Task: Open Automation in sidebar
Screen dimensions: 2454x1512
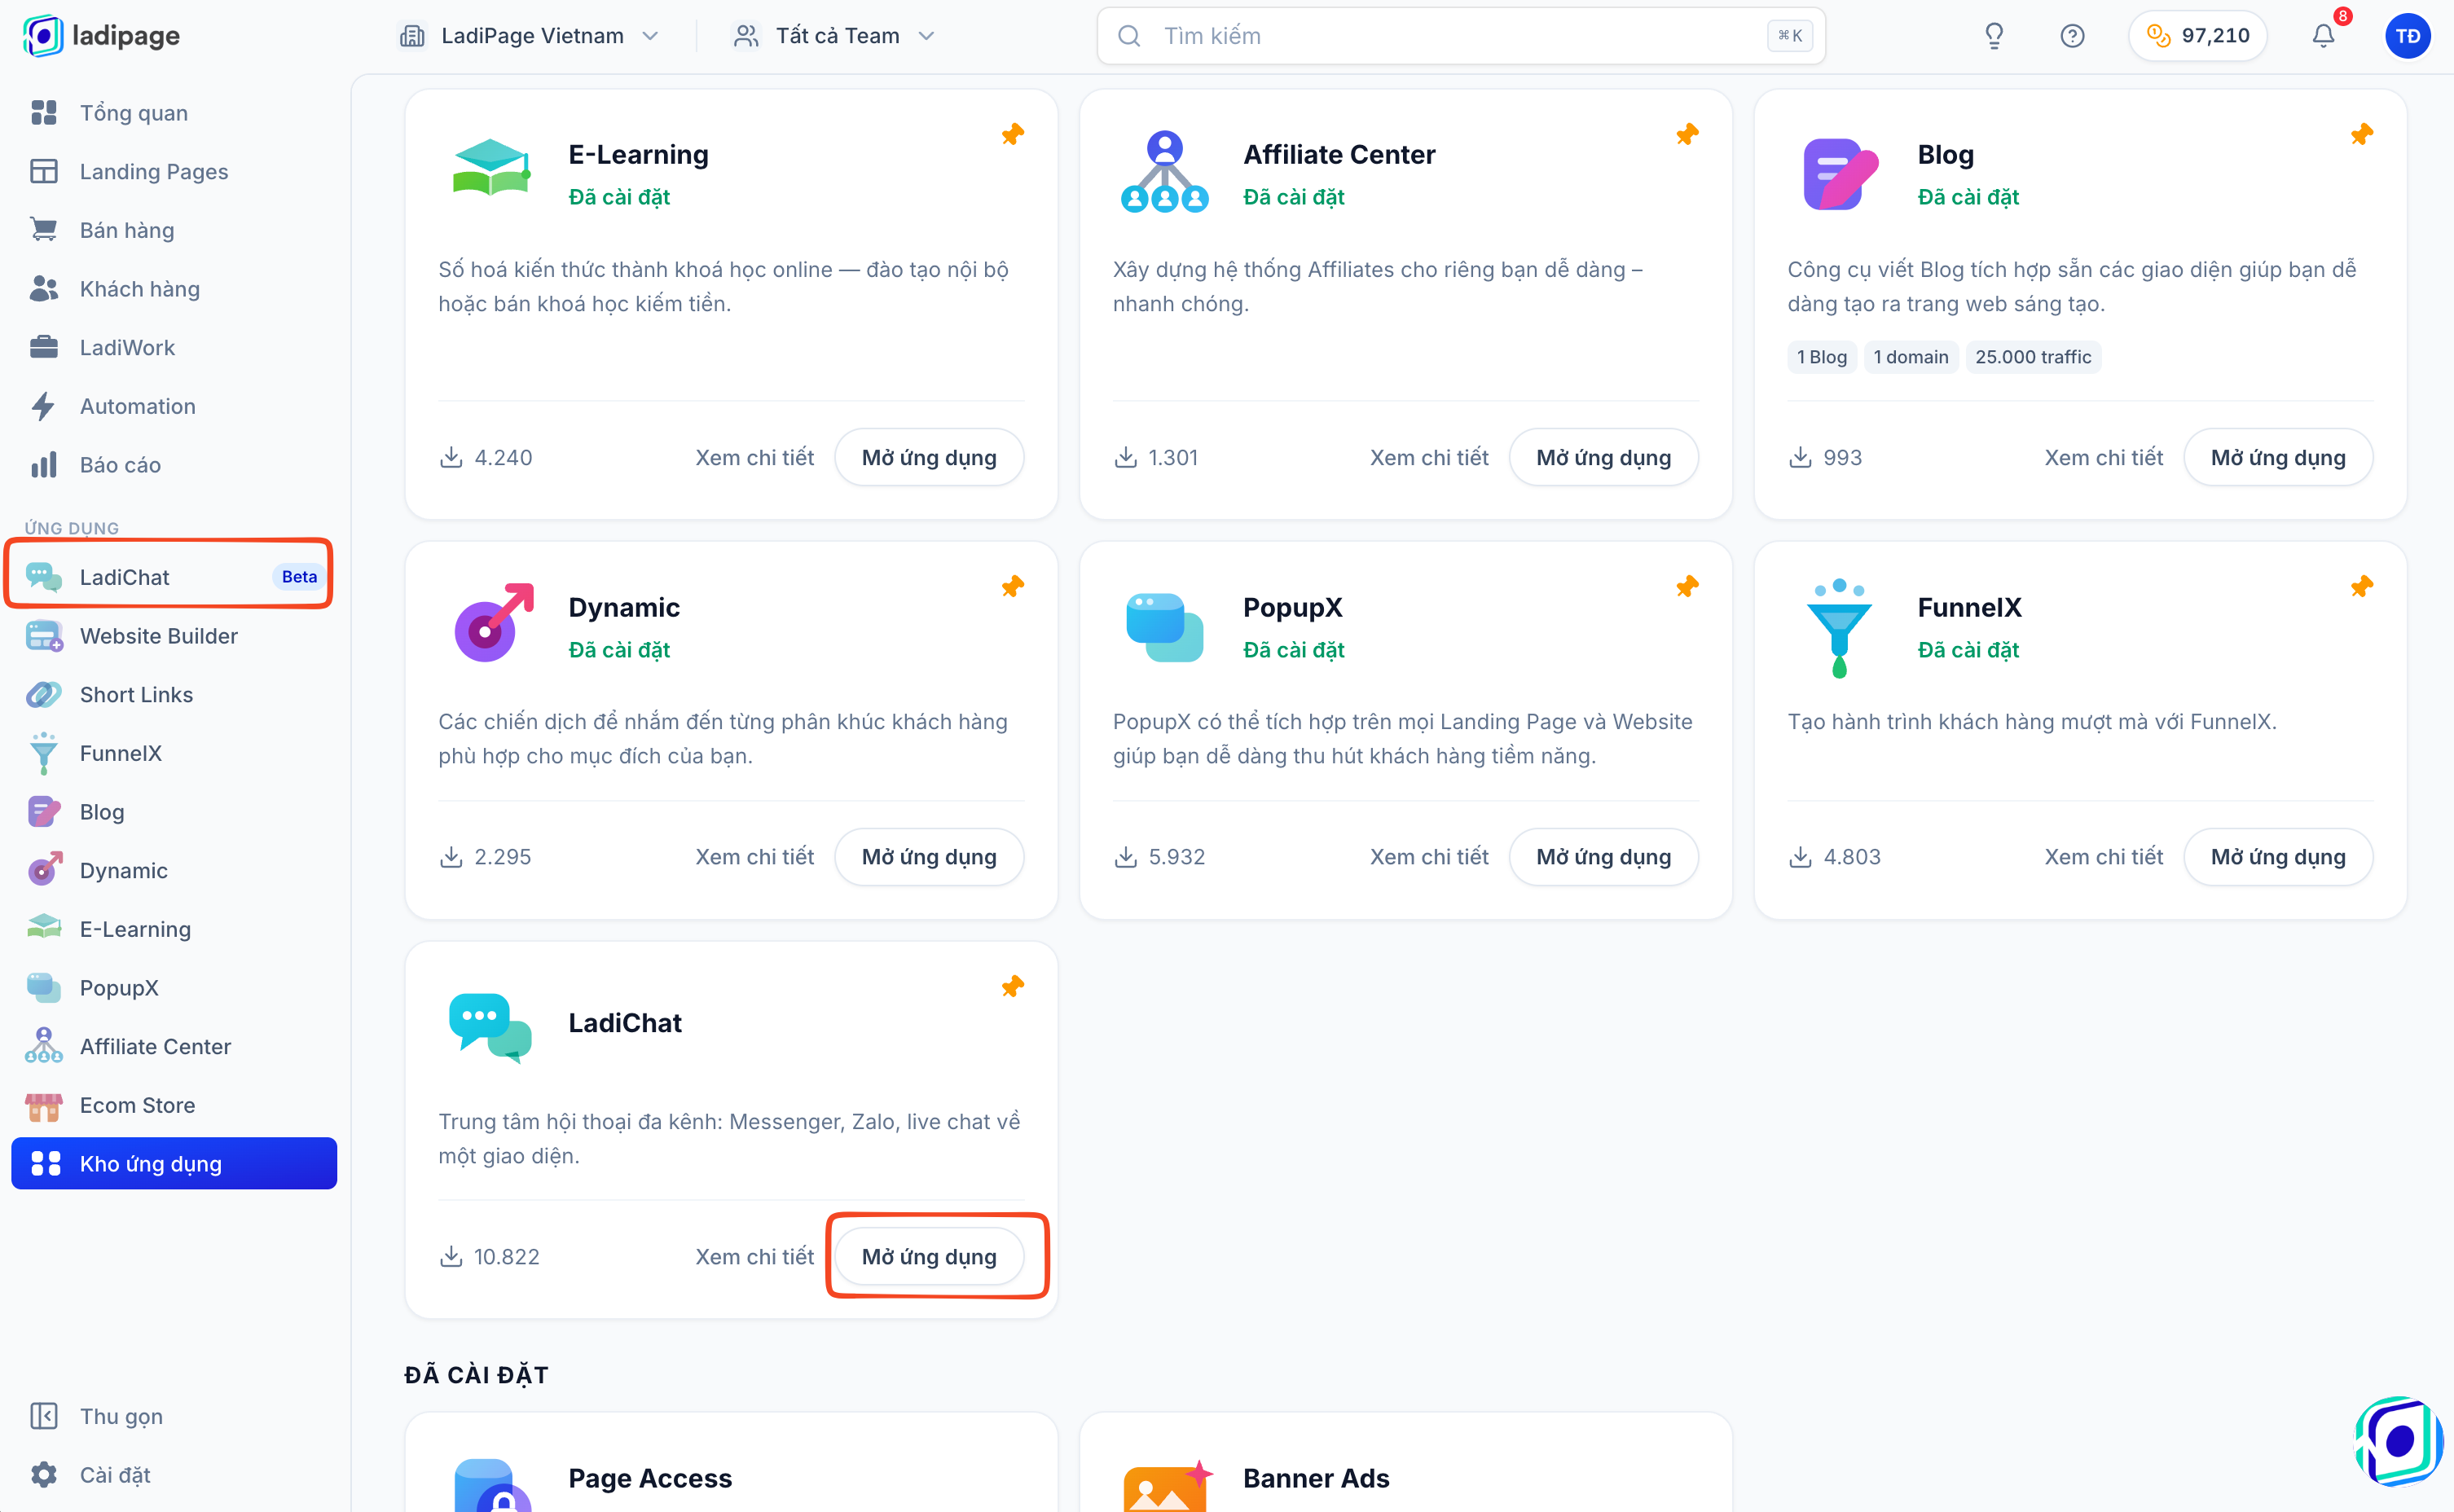Action: coord(174,406)
